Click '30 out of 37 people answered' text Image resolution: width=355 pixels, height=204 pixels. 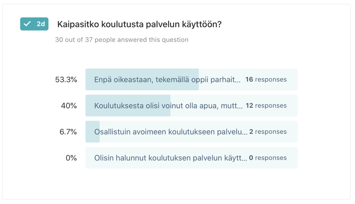[122, 40]
